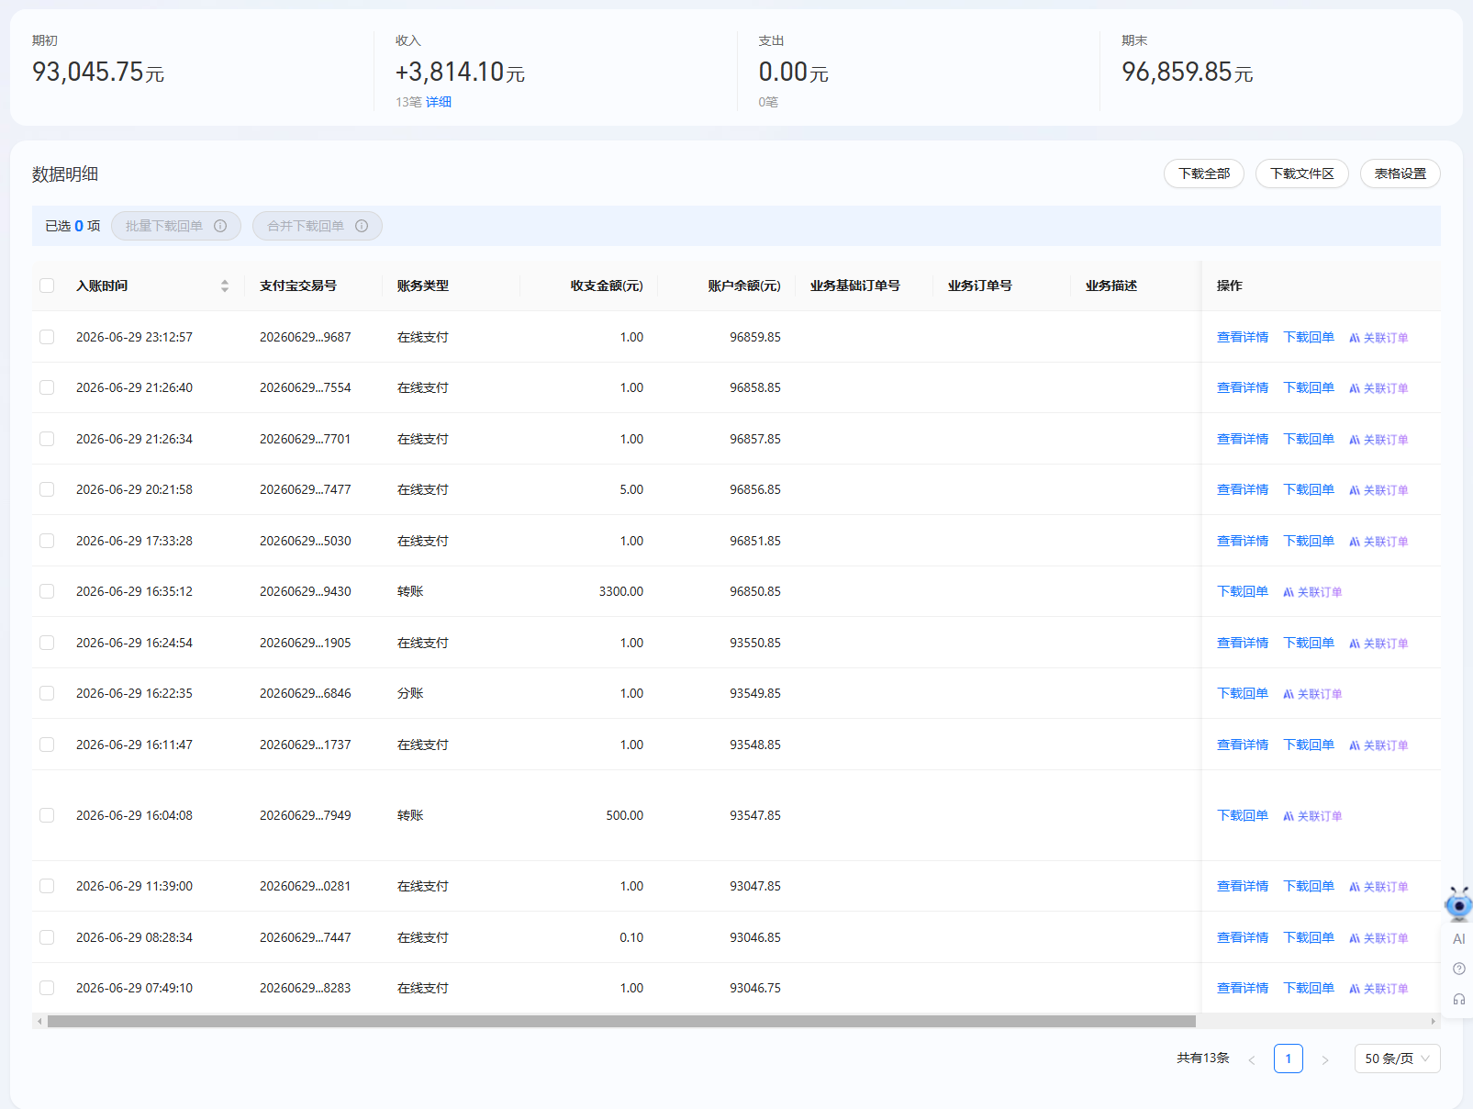Open 下载文件区 download area

pyautogui.click(x=1301, y=174)
